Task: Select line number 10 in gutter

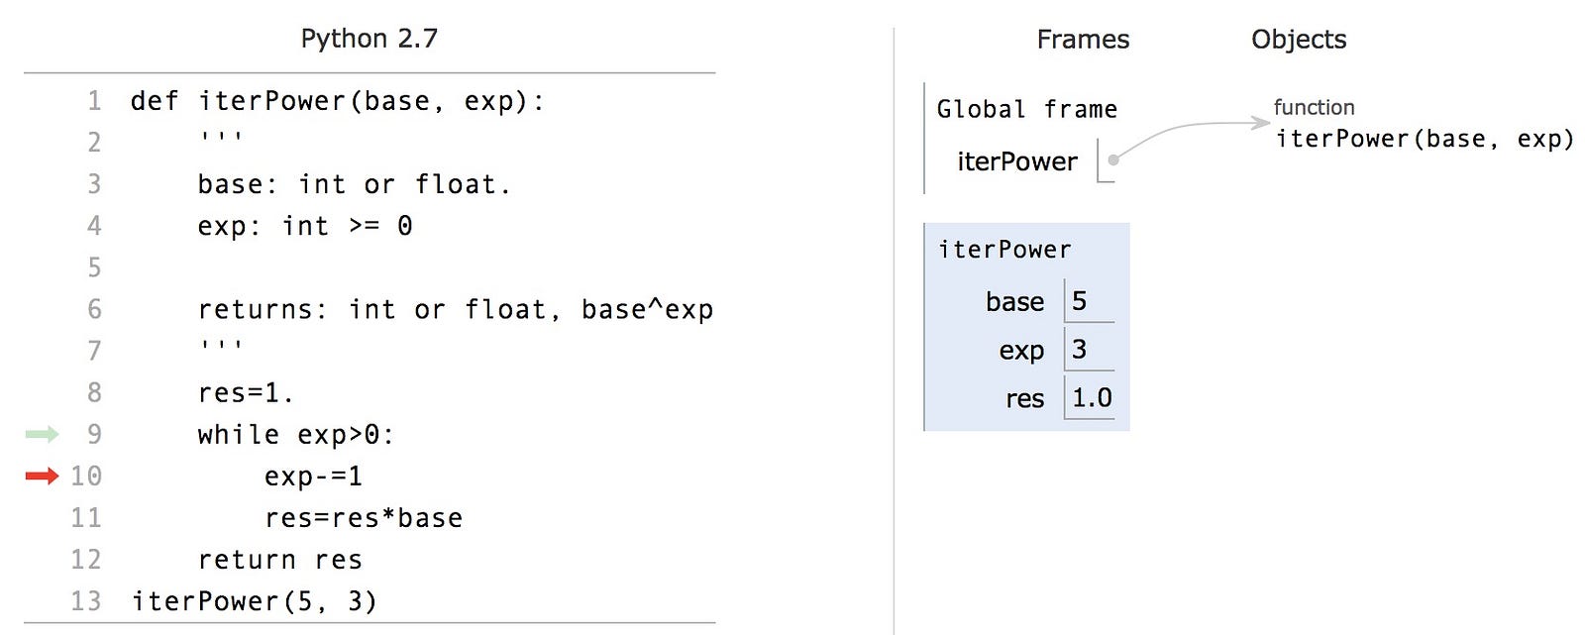Action: point(86,476)
